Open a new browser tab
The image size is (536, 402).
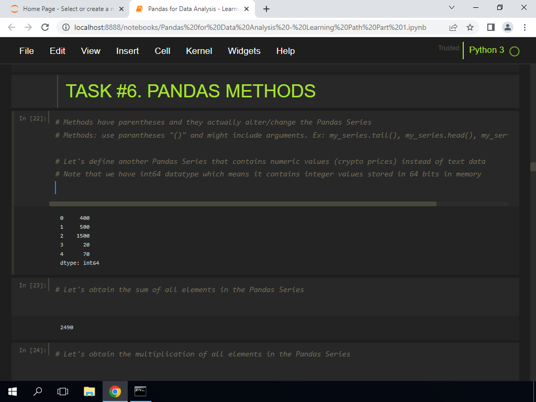pyautogui.click(x=266, y=9)
